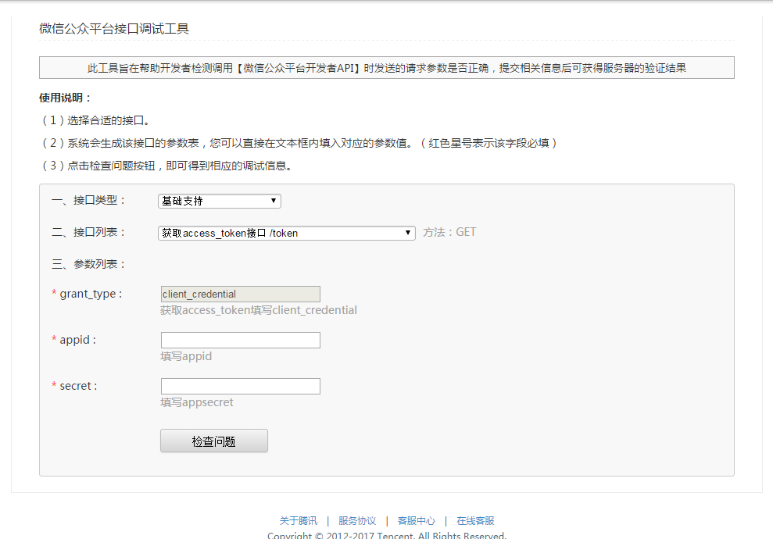Click the secret field label
Image resolution: width=773 pixels, height=539 pixels.
pyautogui.click(x=78, y=387)
